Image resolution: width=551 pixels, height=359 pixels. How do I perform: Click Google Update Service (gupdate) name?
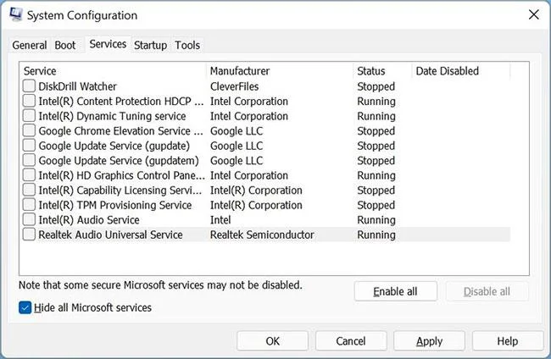114,146
